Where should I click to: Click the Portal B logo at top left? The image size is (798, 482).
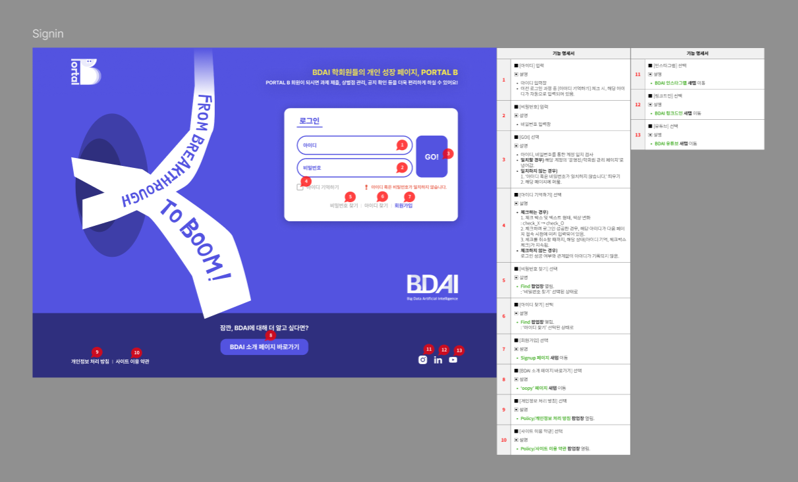86,72
